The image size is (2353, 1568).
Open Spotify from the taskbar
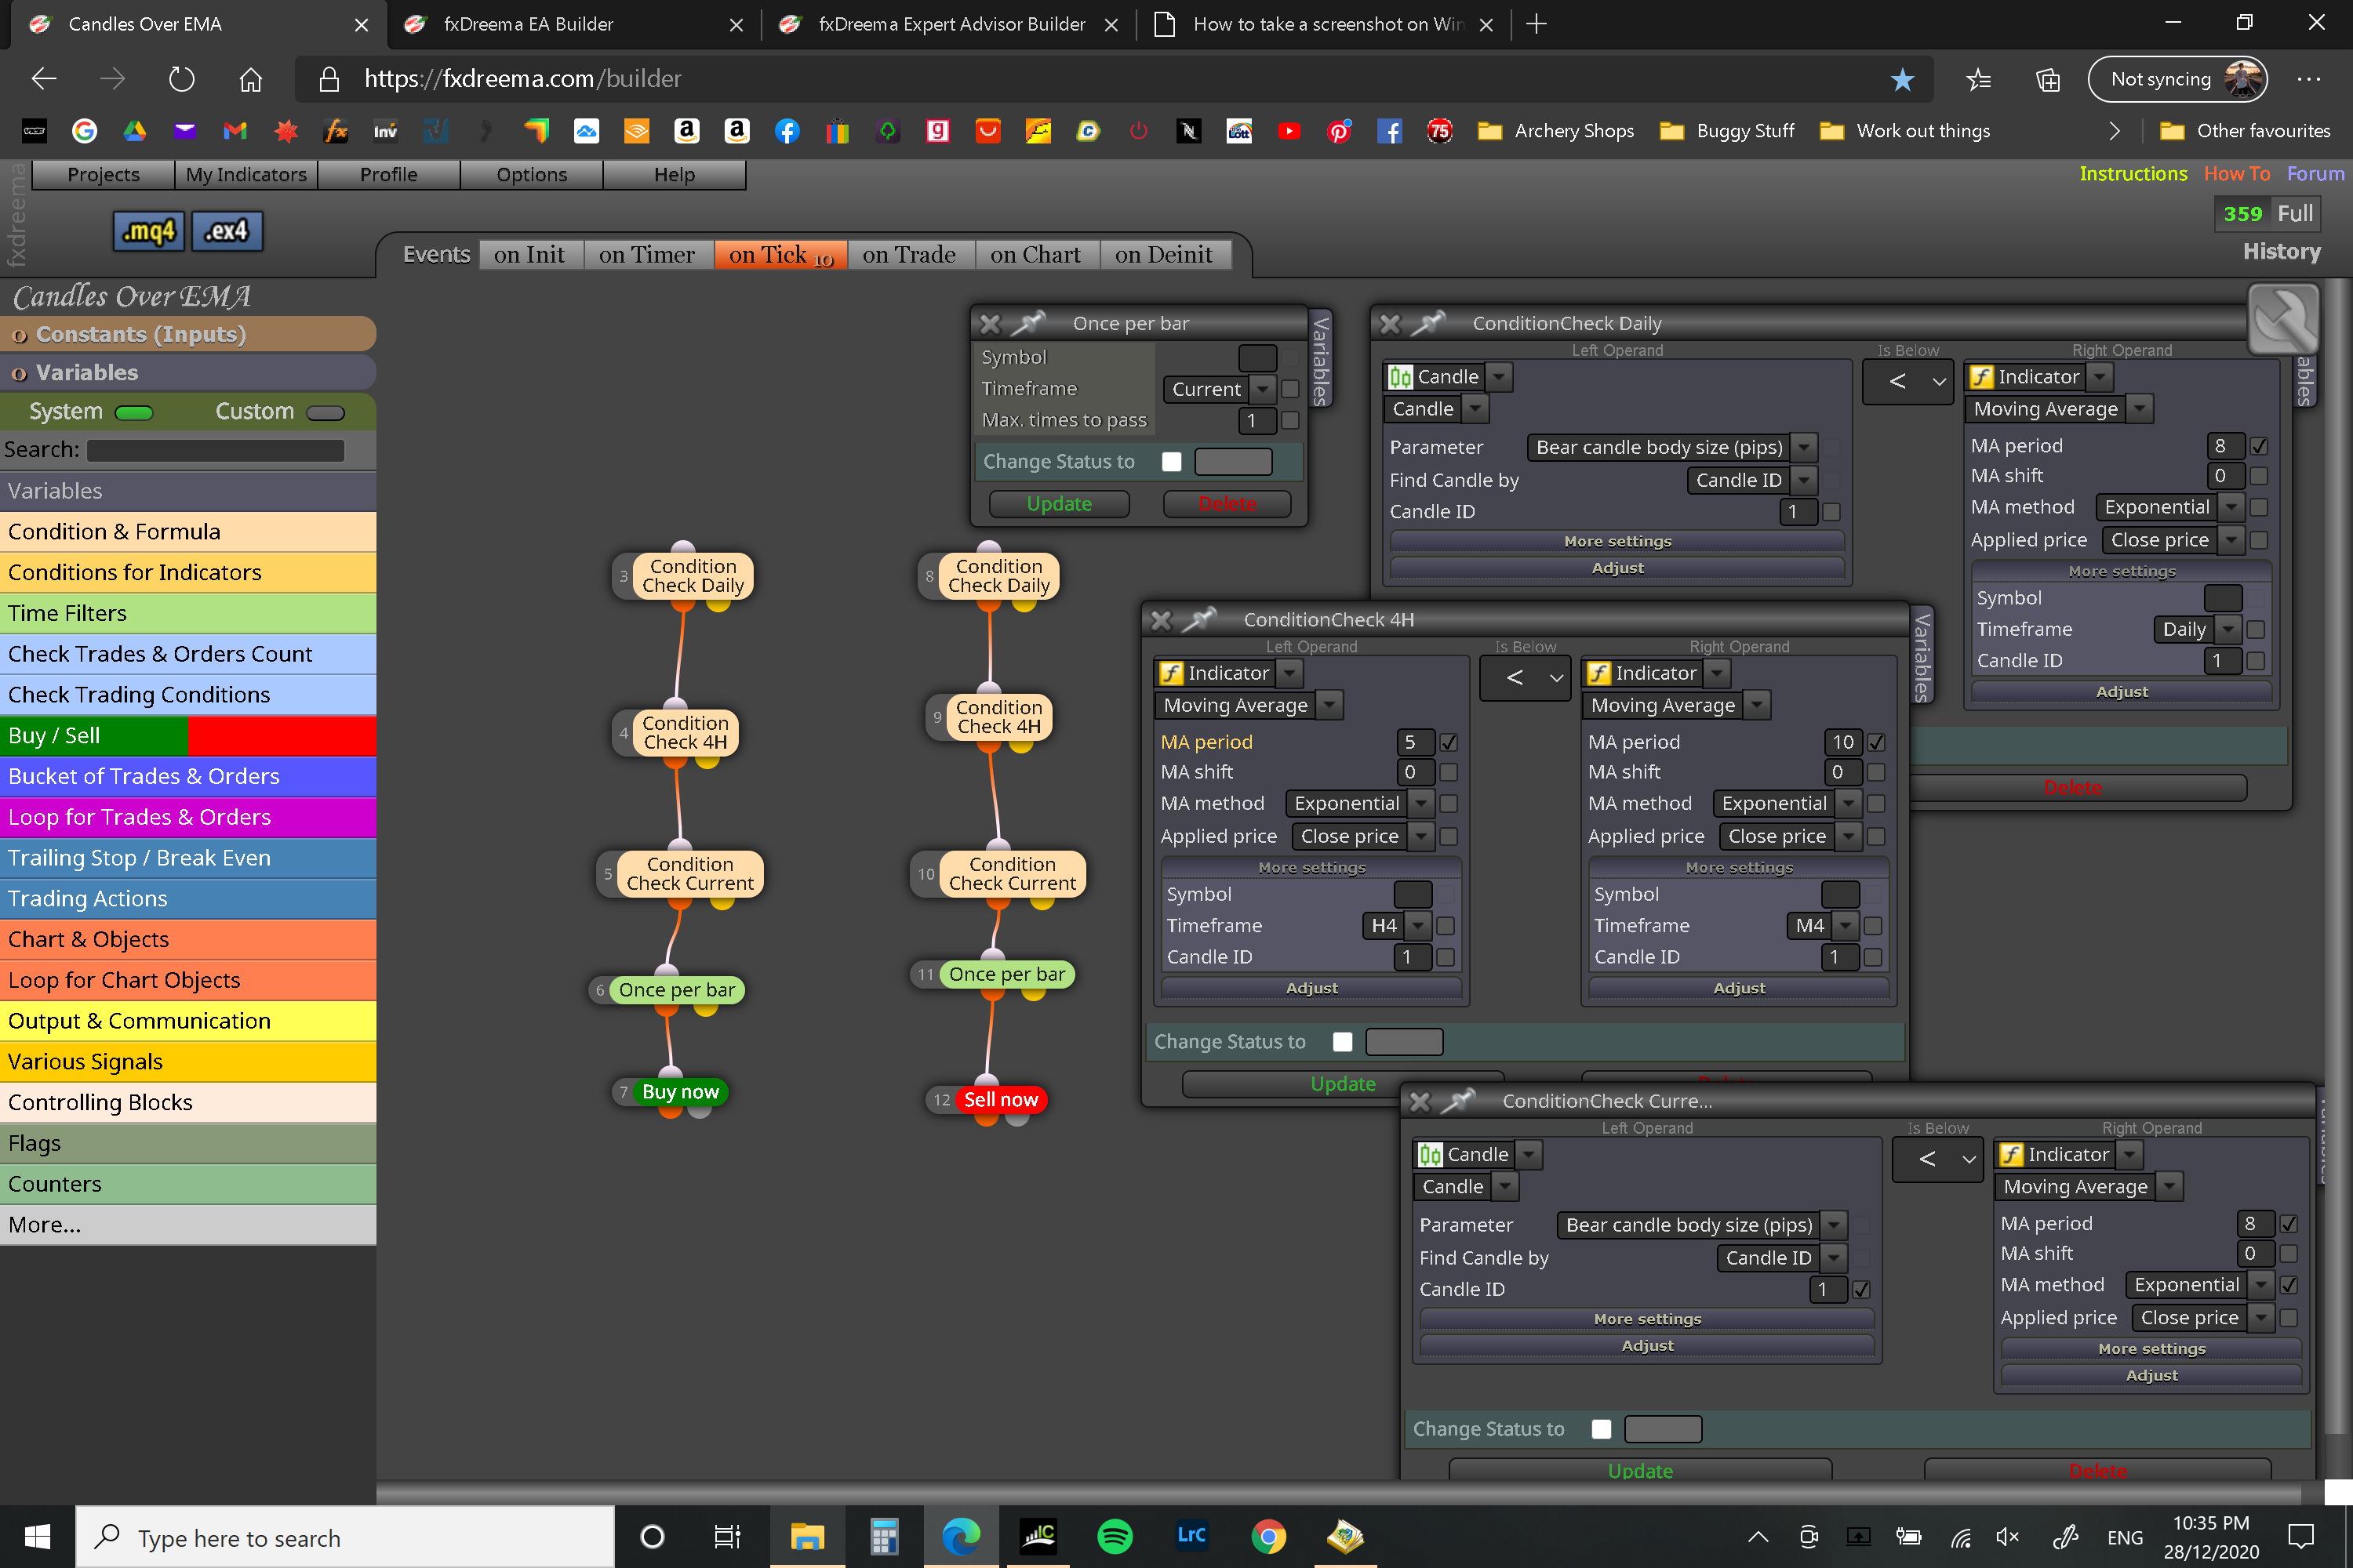1115,1537
